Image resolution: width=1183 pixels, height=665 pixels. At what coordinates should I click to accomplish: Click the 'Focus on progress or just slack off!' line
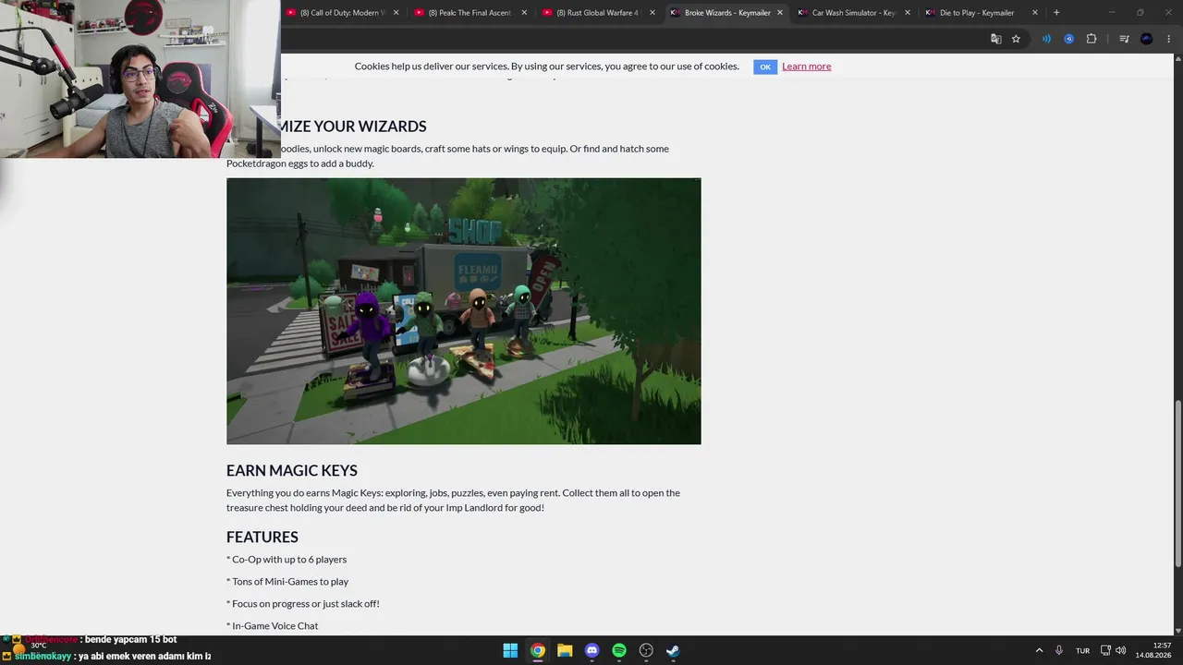point(303,603)
